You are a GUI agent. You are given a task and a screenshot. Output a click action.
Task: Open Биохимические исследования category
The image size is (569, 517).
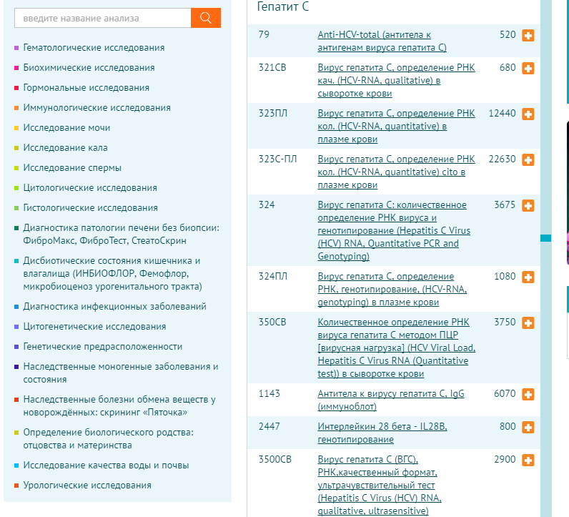click(x=89, y=68)
